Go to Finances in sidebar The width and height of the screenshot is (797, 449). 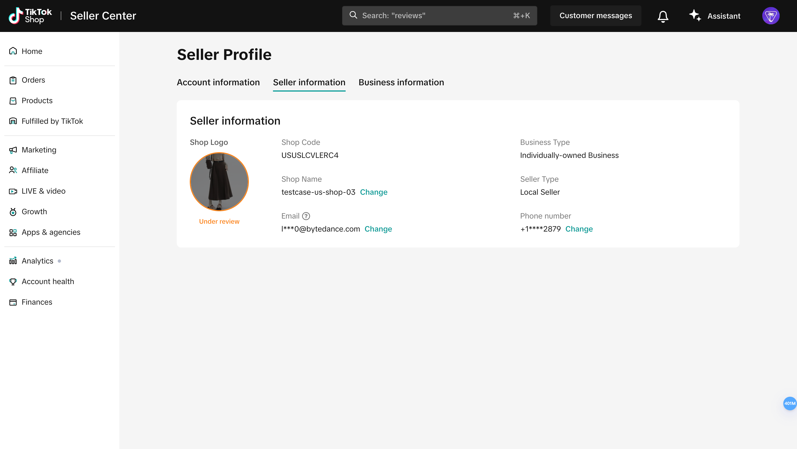pyautogui.click(x=37, y=302)
